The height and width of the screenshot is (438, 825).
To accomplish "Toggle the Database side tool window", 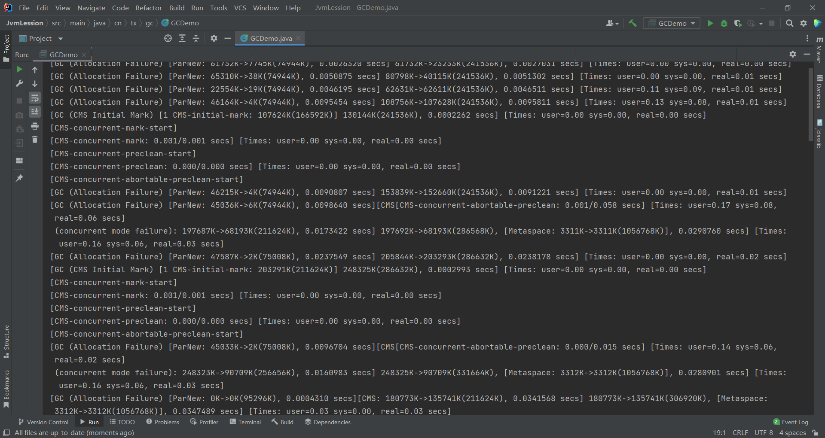I will [x=819, y=91].
